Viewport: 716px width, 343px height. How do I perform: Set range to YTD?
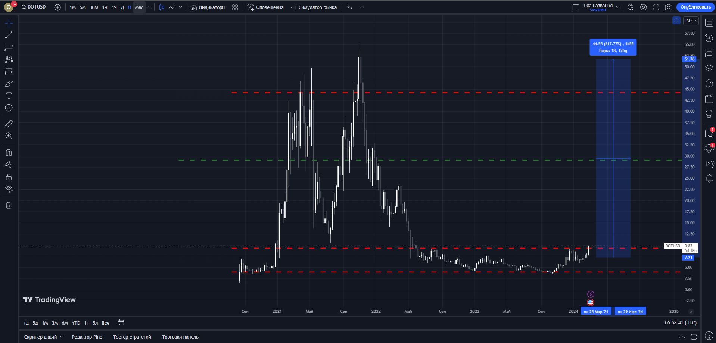pos(76,323)
